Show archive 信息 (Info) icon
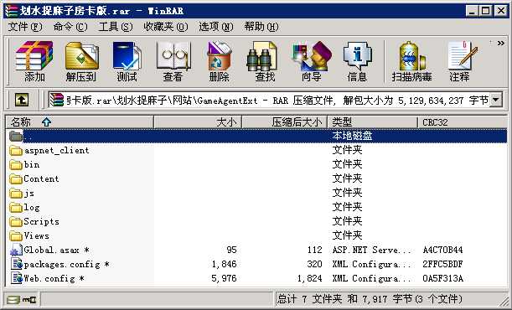512x310 pixels. click(x=357, y=61)
